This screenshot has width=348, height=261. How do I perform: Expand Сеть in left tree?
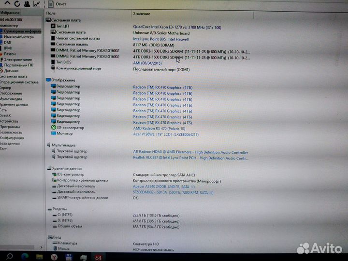coord(3,110)
